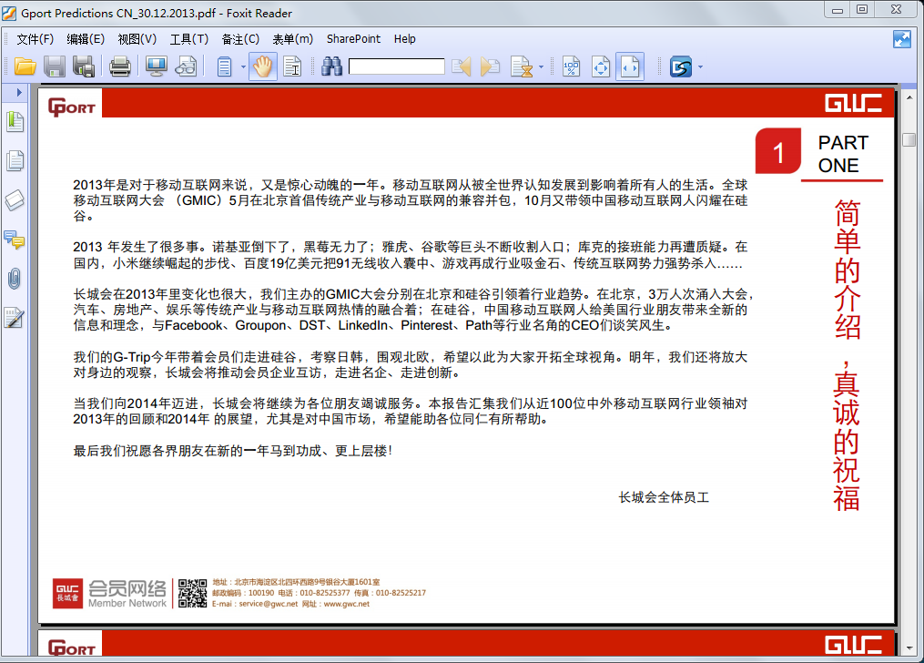Click the GWC logo in red header

(853, 104)
